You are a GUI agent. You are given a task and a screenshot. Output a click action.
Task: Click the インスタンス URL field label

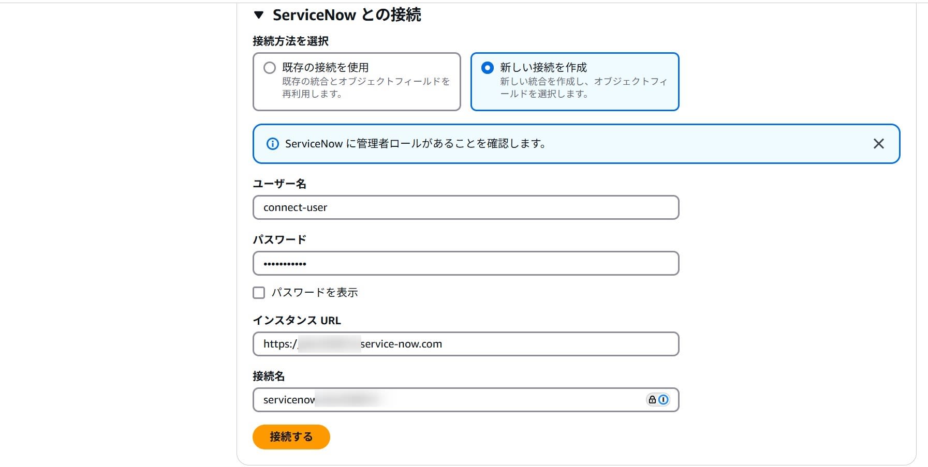[x=297, y=320]
